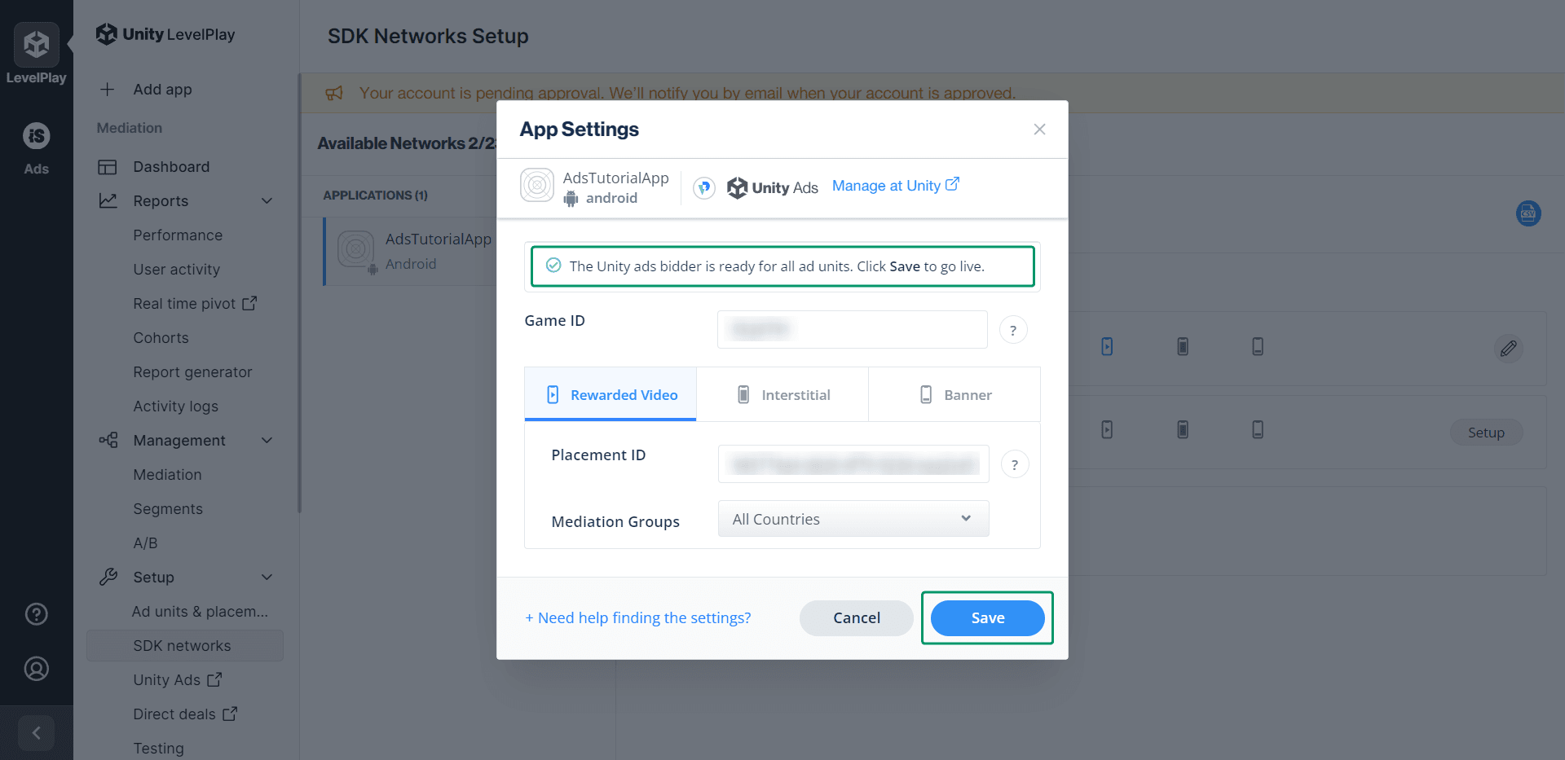The image size is (1565, 760).
Task: Click the Placement ID help icon
Action: pos(1014,463)
